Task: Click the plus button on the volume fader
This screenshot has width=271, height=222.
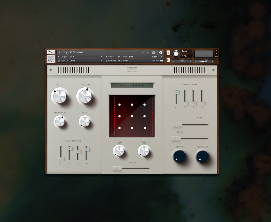Action: point(212,61)
